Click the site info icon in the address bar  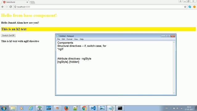[15, 7]
